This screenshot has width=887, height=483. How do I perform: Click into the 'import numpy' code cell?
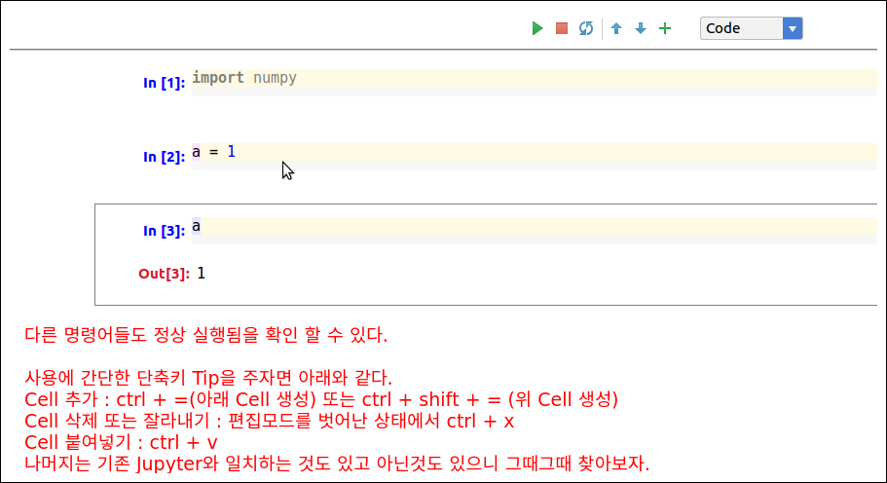(x=534, y=83)
